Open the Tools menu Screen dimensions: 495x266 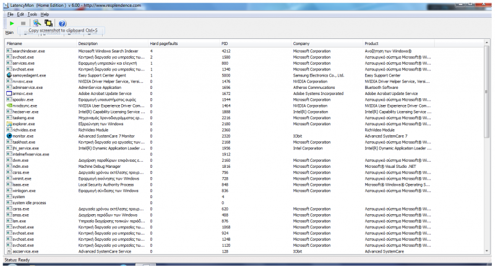pos(32,14)
